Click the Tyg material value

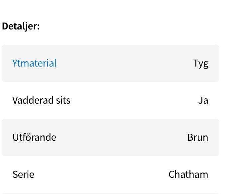(x=201, y=64)
